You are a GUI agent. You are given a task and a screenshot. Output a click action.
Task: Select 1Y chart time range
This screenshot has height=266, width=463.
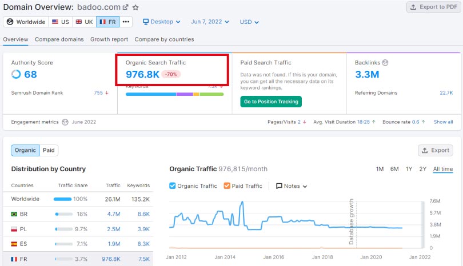point(409,169)
